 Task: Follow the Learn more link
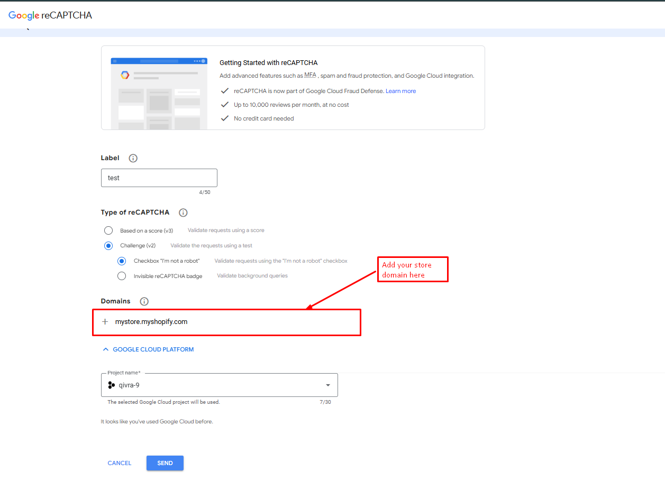click(400, 91)
